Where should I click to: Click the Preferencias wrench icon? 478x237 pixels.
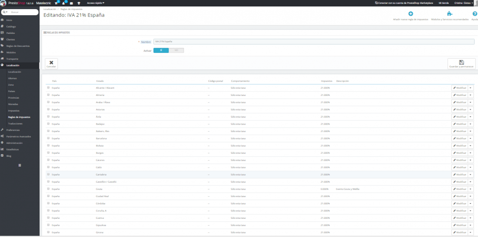click(2, 130)
